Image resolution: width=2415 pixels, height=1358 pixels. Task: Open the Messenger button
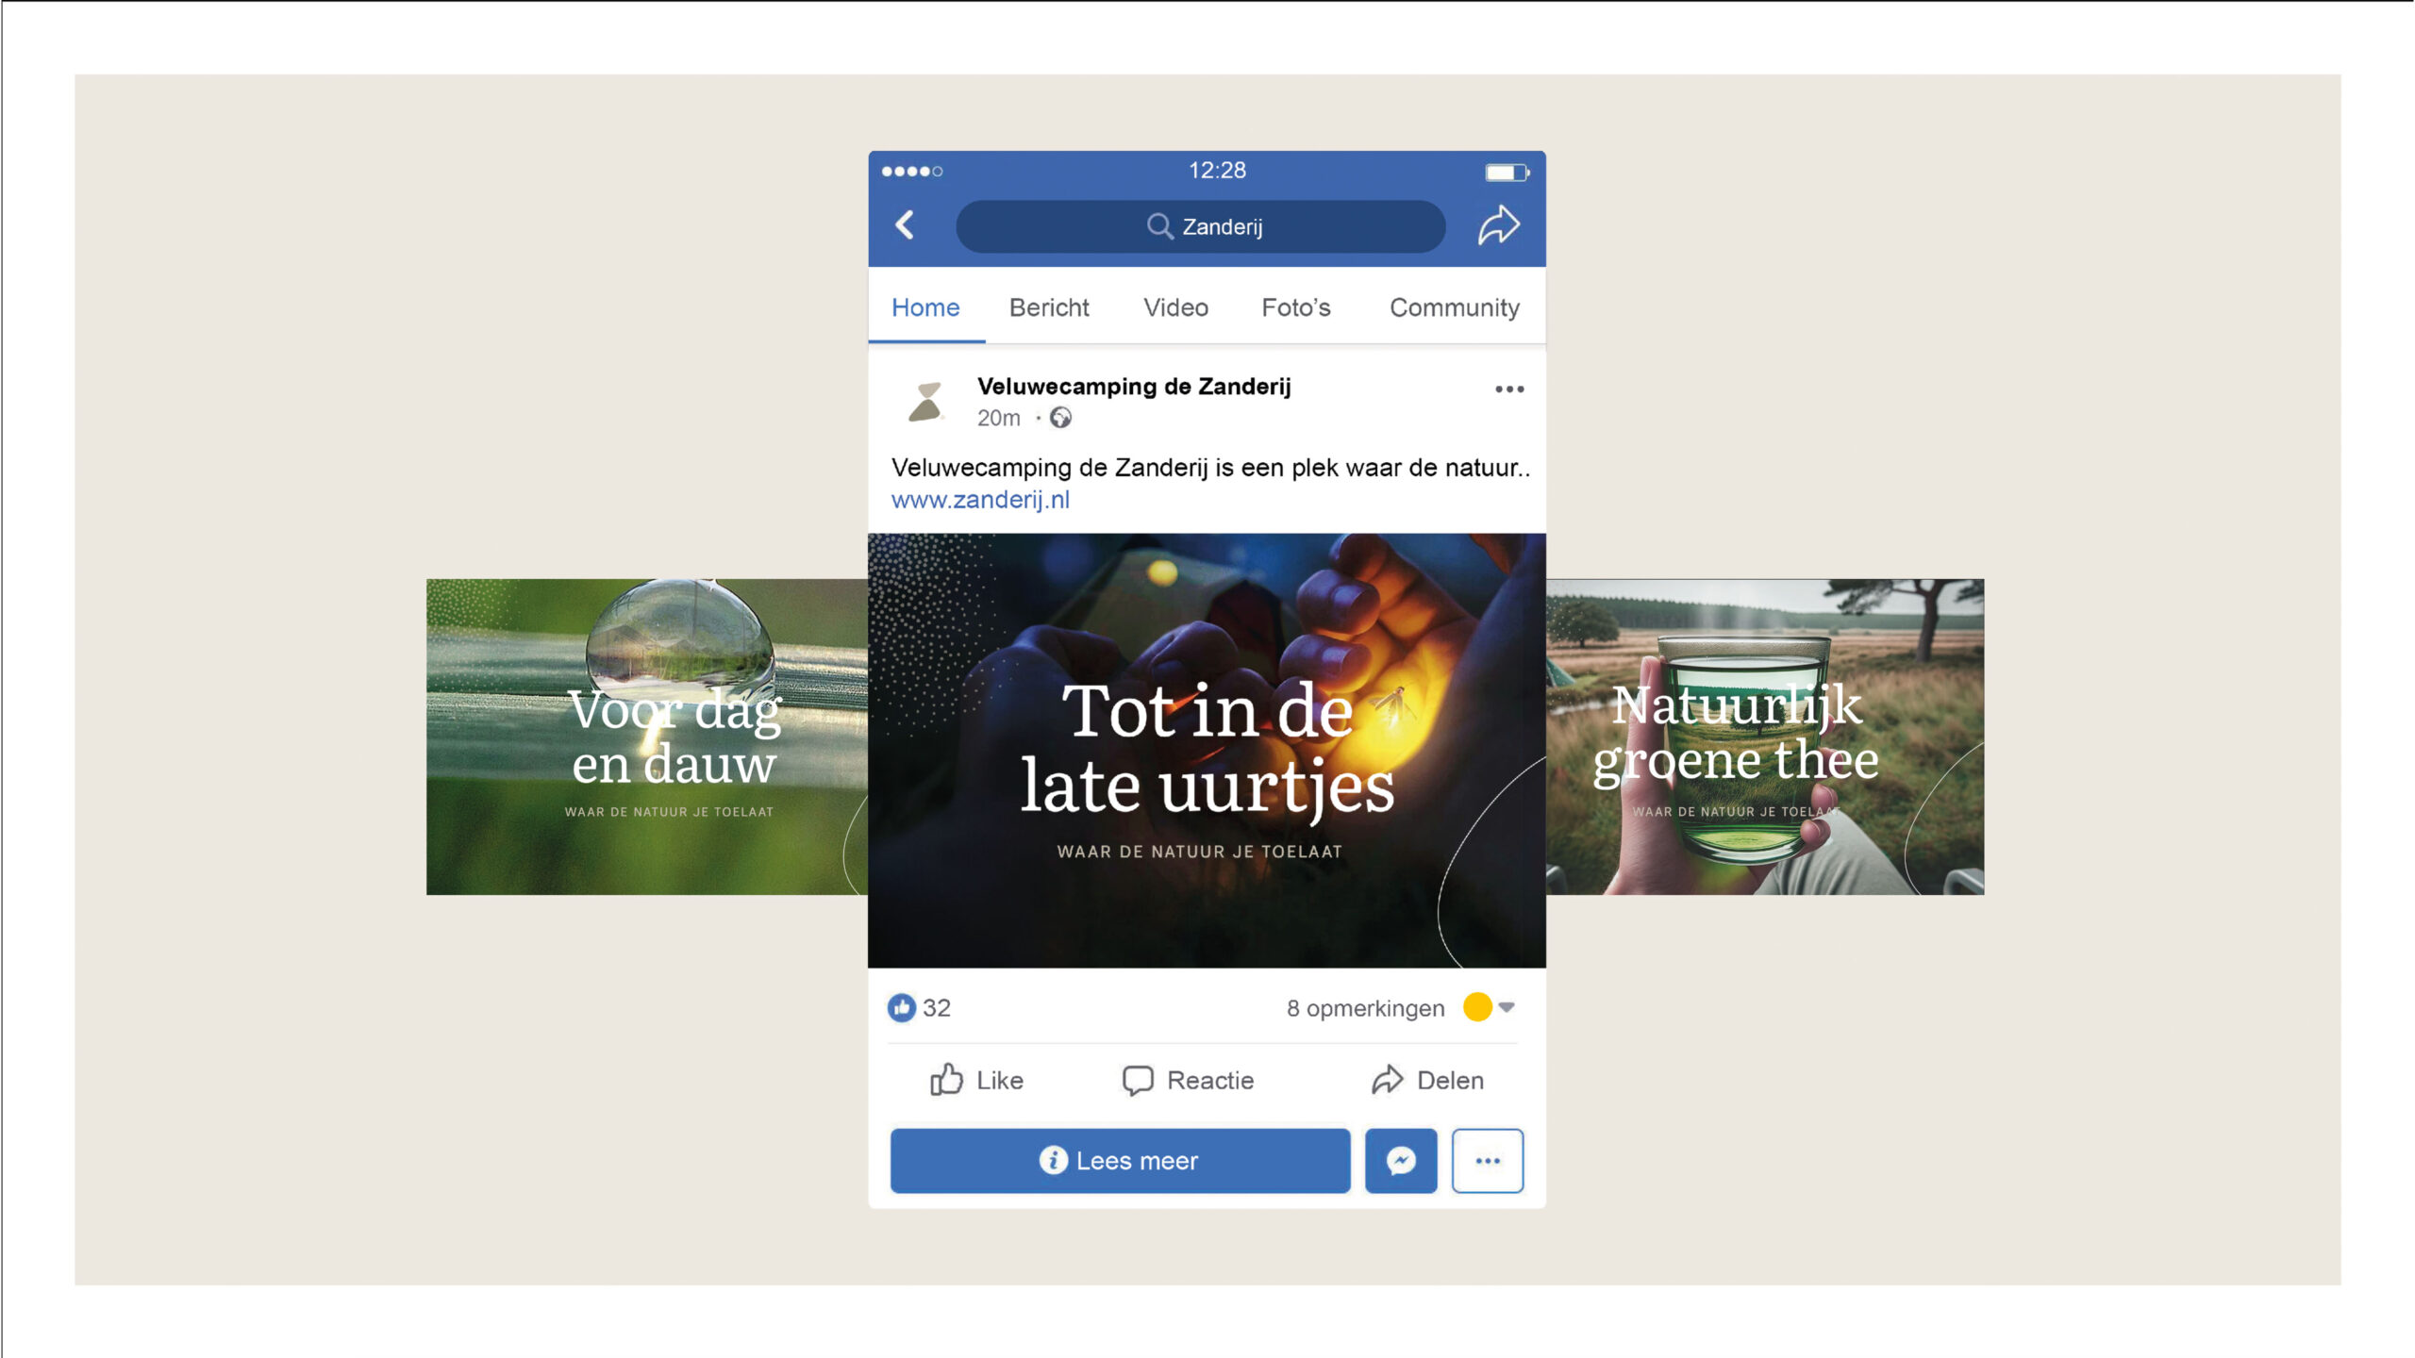coord(1401,1161)
